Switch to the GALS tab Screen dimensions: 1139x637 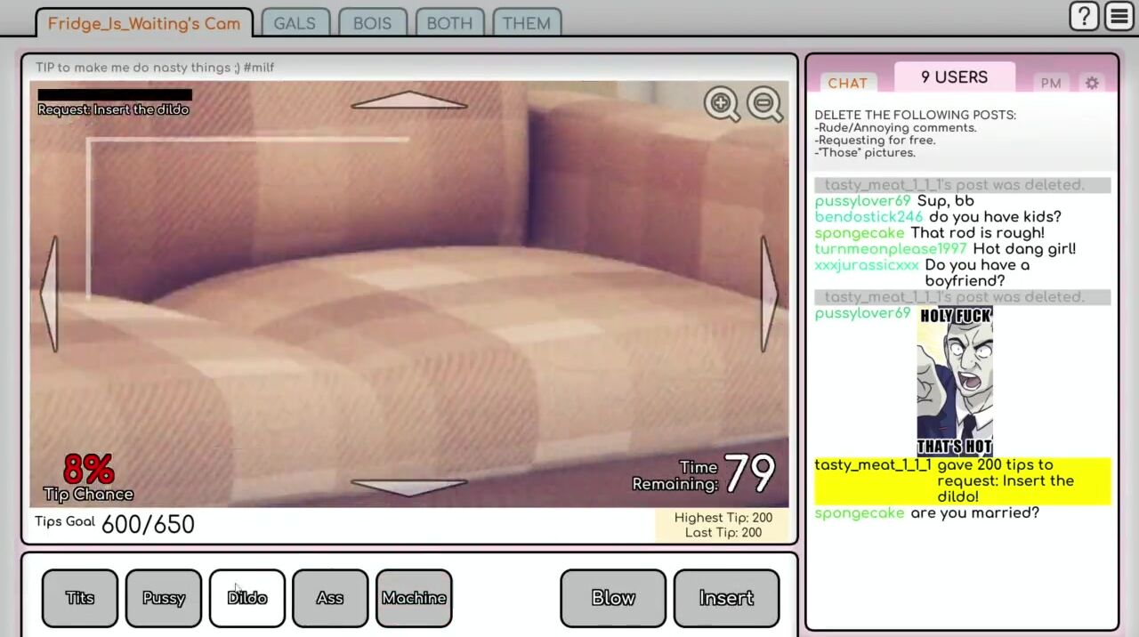pos(295,23)
